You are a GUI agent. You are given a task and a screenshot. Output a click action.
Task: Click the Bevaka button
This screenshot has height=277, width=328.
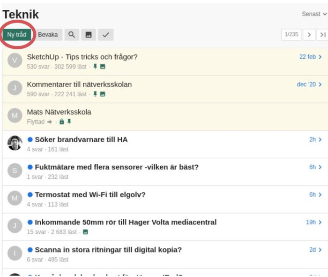tap(48, 35)
